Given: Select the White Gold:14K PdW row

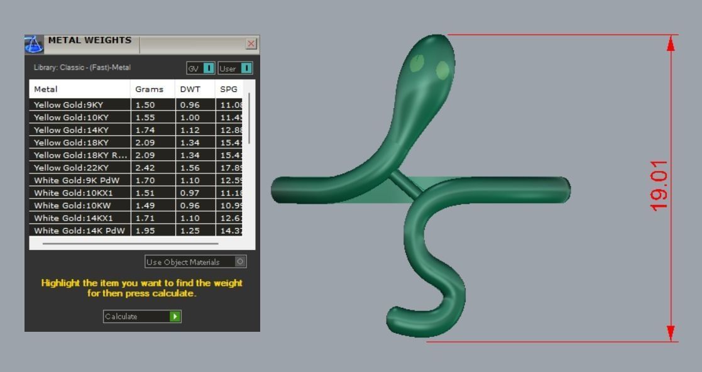Looking at the screenshot, I should coord(136,230).
